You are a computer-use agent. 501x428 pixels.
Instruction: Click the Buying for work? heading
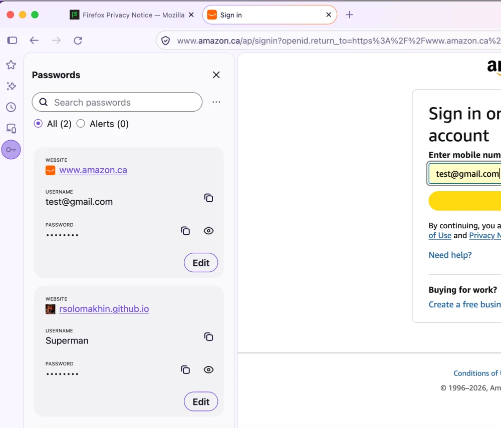462,290
